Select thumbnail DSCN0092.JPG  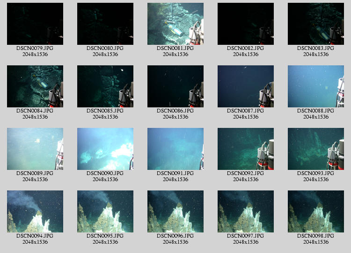(x=246, y=149)
